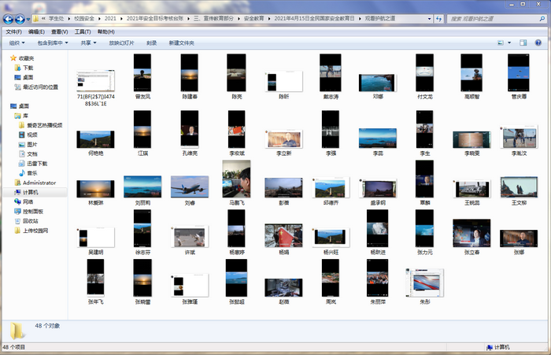This screenshot has height=355, width=551.
Task: Open 控制面板 in the navigation pane
Action: pos(35,211)
